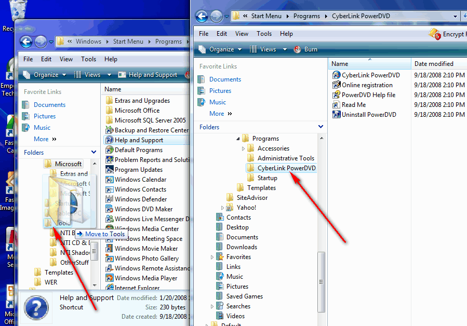
Task: Open Documents favorite link in Programs window
Action: (x=49, y=104)
